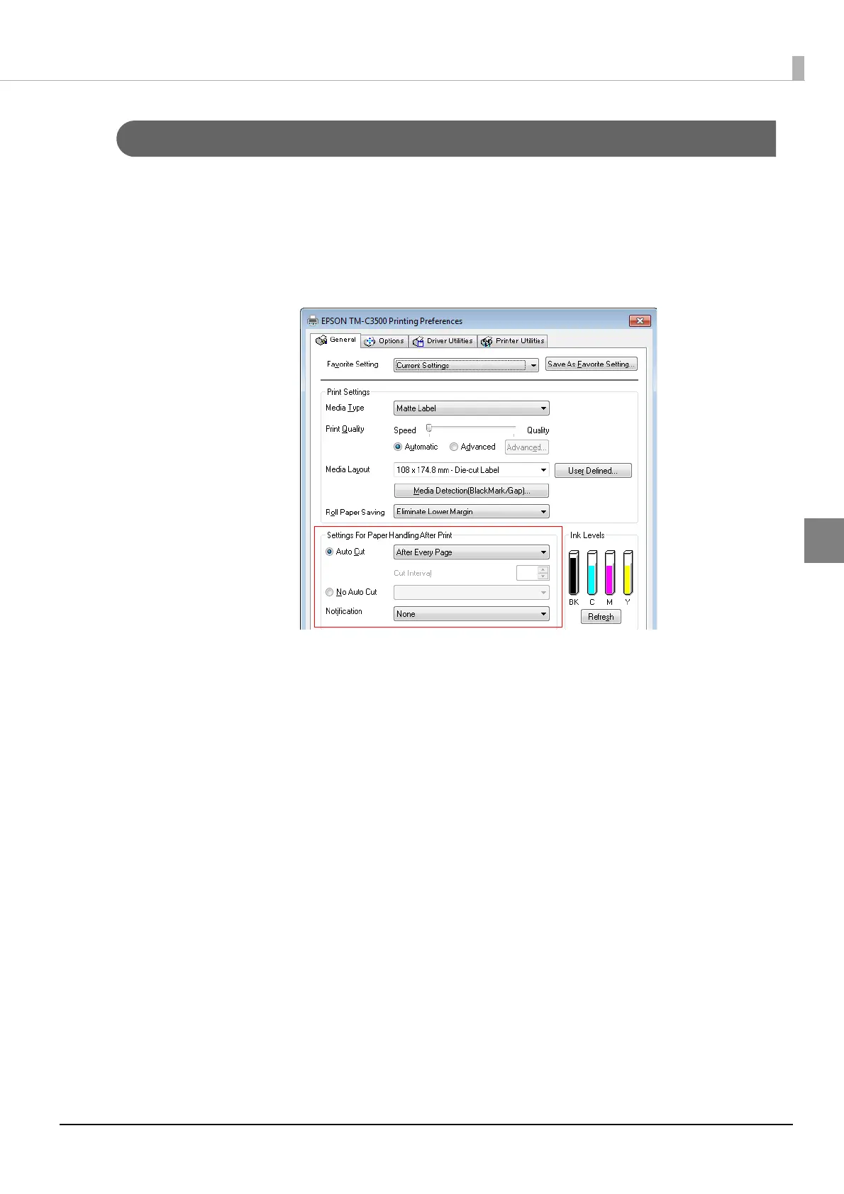The image size is (844, 1194).
Task: Select the Automatic print quality radio
Action: [398, 447]
